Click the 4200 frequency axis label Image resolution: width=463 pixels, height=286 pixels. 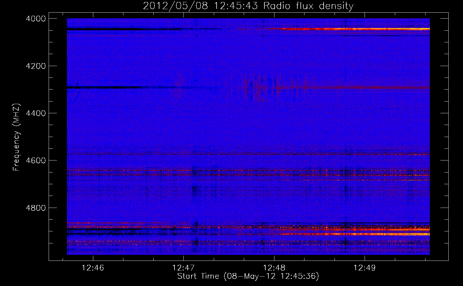[36, 66]
